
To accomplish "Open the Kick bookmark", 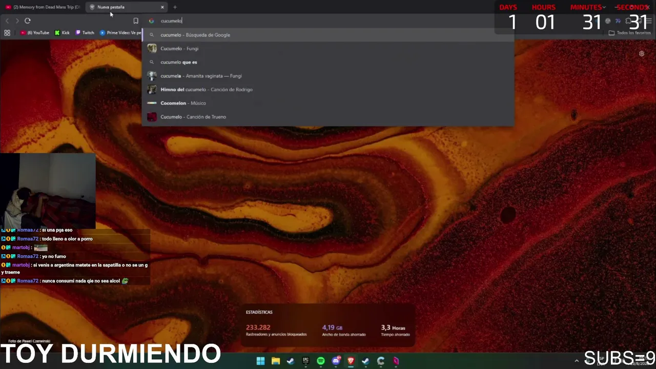I will [x=62, y=33].
